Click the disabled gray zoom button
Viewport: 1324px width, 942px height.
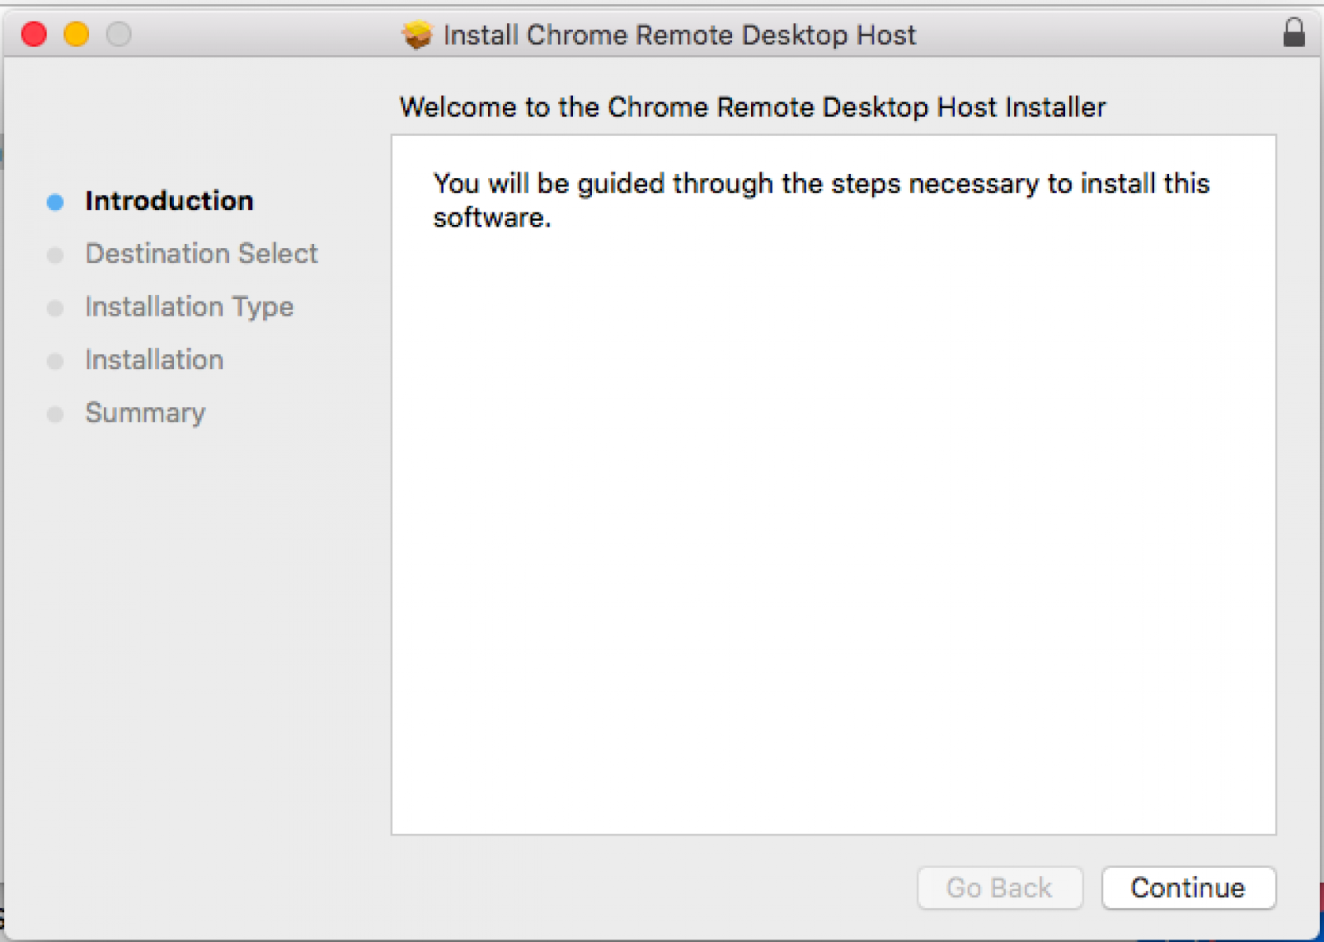119,34
